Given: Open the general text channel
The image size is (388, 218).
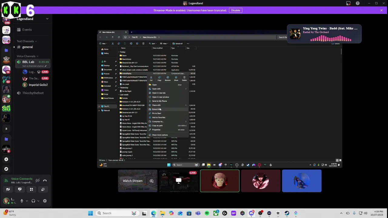Looking at the screenshot, I should tap(33, 47).
